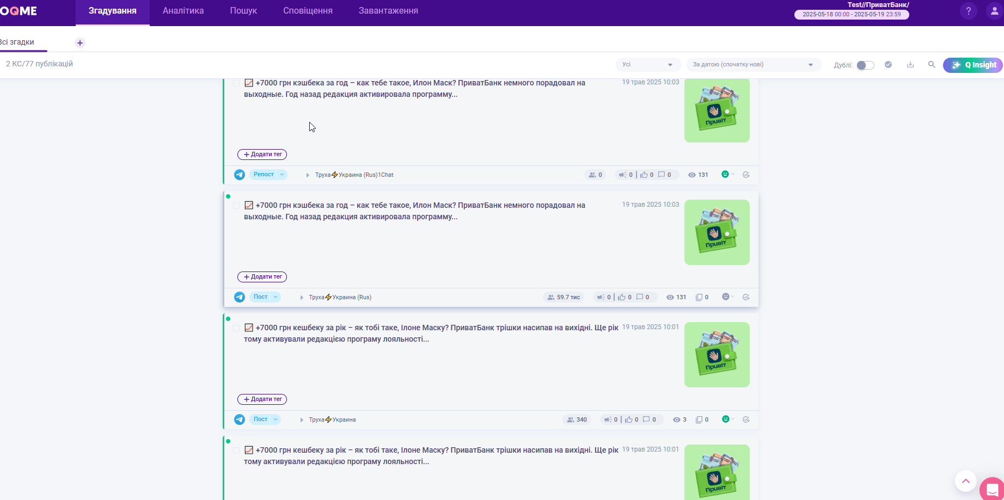The image size is (1004, 500).
Task: Open the magnifier search icon in toolbar
Action: 932,65
